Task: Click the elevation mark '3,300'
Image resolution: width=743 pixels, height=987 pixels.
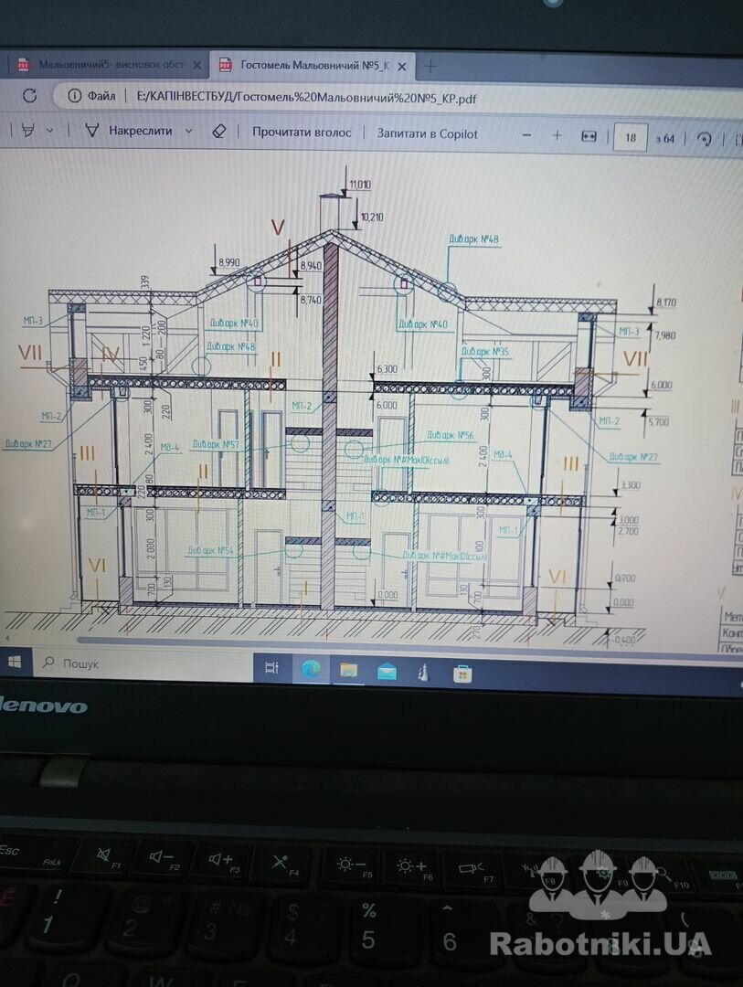Action: (631, 485)
